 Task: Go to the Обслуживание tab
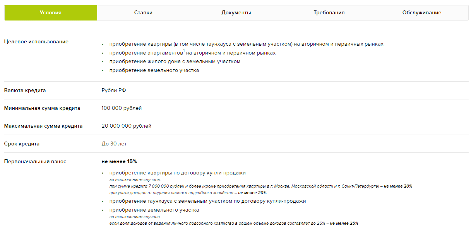(421, 13)
